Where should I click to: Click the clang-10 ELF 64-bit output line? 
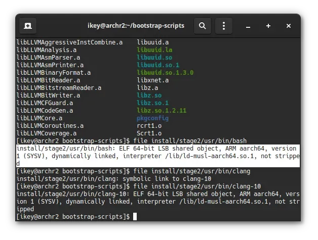tap(158, 202)
